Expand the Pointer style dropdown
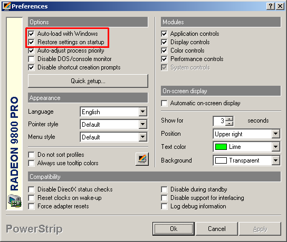The height and width of the screenshot is (242, 287). (x=114, y=125)
